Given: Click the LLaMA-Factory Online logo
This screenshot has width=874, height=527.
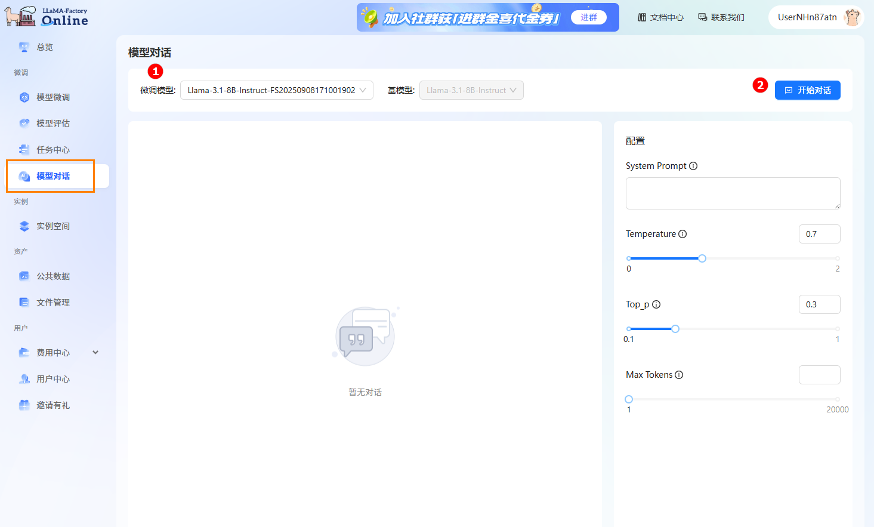Looking at the screenshot, I should click(47, 17).
